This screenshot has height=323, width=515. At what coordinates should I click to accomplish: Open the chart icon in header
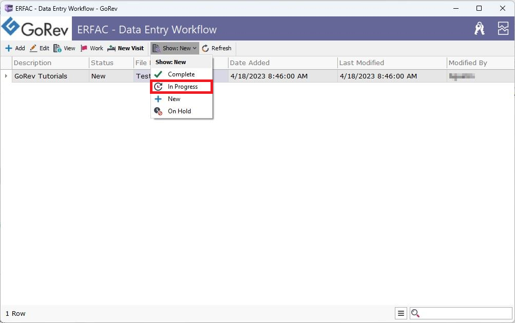pyautogui.click(x=503, y=29)
